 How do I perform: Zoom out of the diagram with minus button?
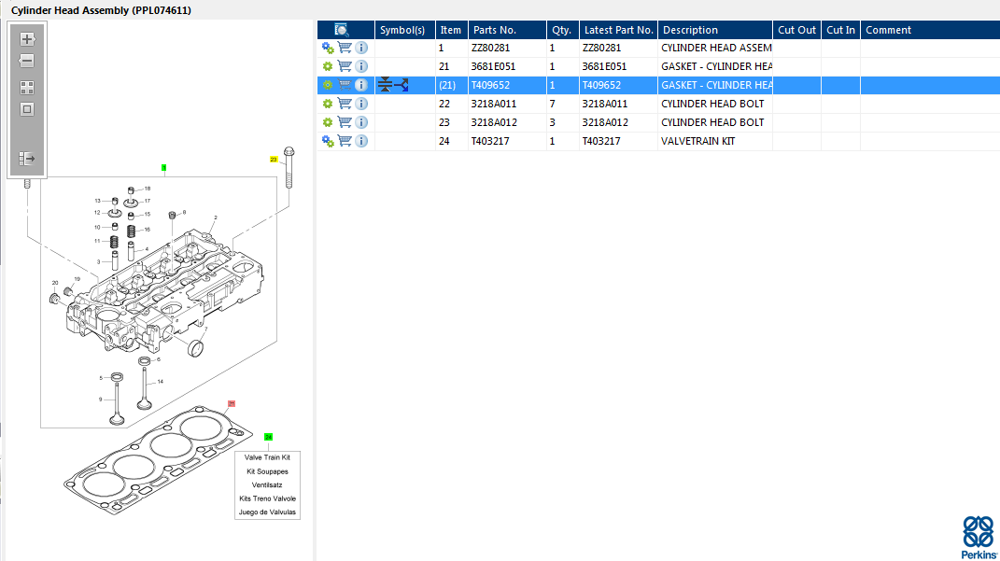[x=27, y=61]
